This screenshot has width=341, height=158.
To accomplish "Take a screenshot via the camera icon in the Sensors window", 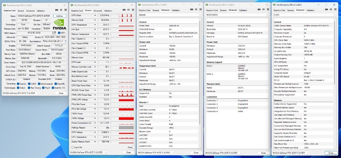I will (125, 10).
